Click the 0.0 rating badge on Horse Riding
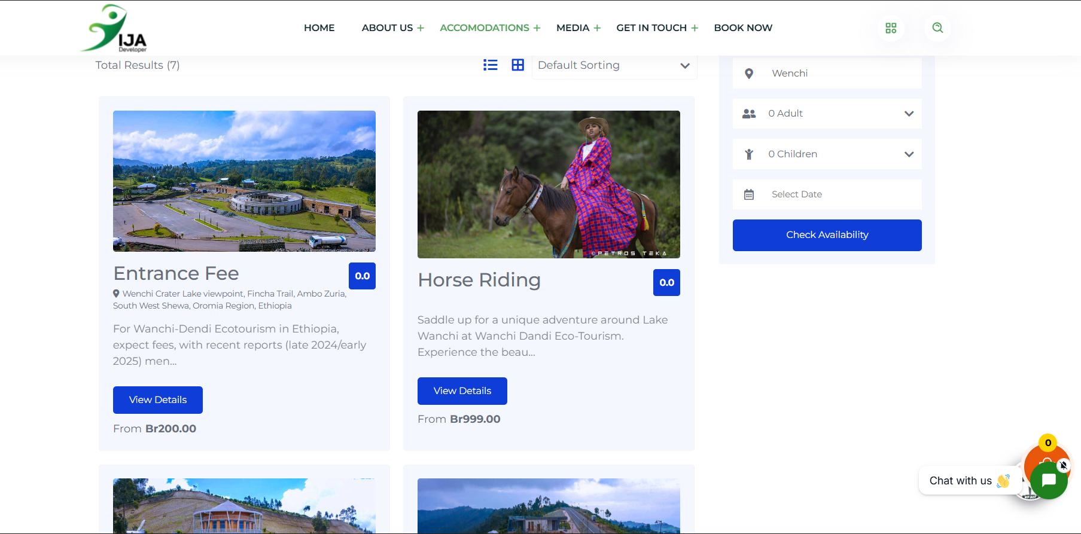Viewport: 1081px width, 534px height. pyautogui.click(x=666, y=283)
